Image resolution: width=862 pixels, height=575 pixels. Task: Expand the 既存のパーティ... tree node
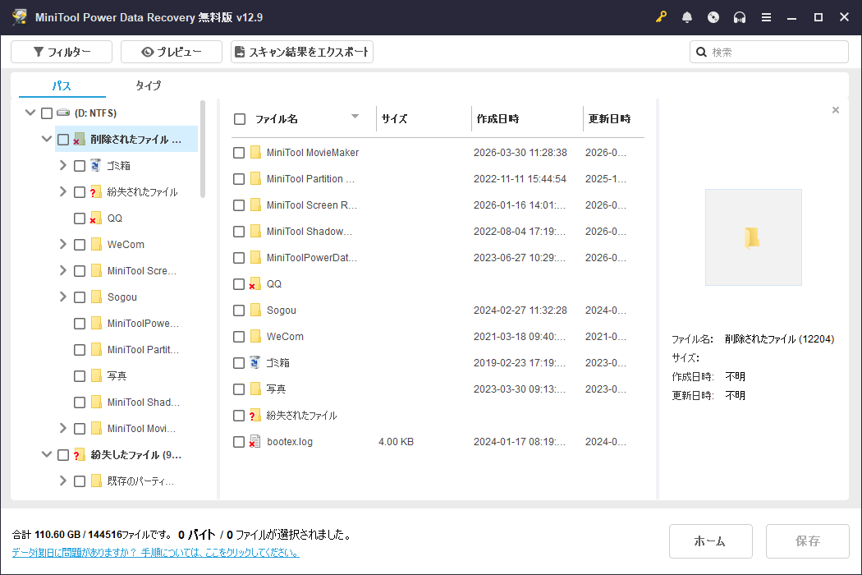62,481
